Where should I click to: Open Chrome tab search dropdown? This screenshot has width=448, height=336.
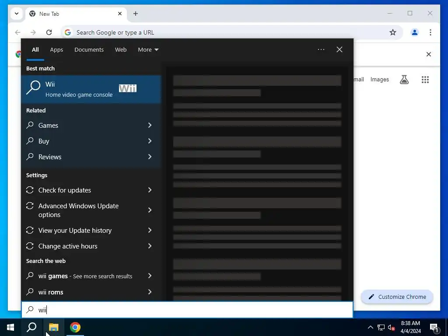[x=17, y=14]
